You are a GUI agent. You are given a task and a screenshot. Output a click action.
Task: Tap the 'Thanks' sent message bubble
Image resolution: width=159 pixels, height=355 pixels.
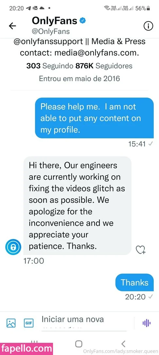point(134,282)
